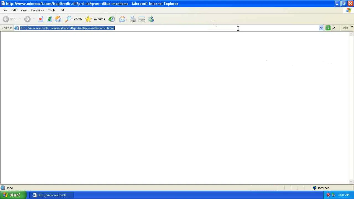Open the Favorites star toolbar button
354x199 pixels.
(x=95, y=19)
